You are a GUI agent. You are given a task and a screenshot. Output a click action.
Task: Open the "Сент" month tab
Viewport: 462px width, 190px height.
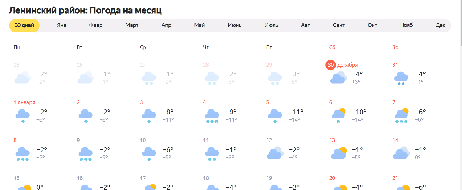(x=339, y=25)
